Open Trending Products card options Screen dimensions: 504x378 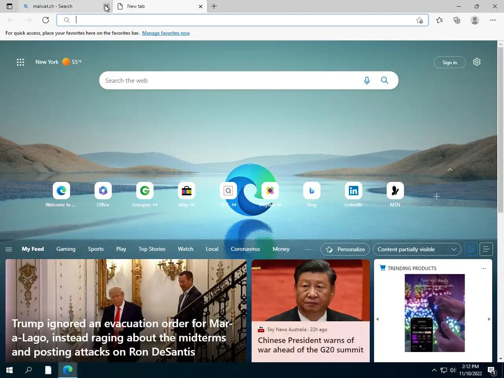click(484, 269)
